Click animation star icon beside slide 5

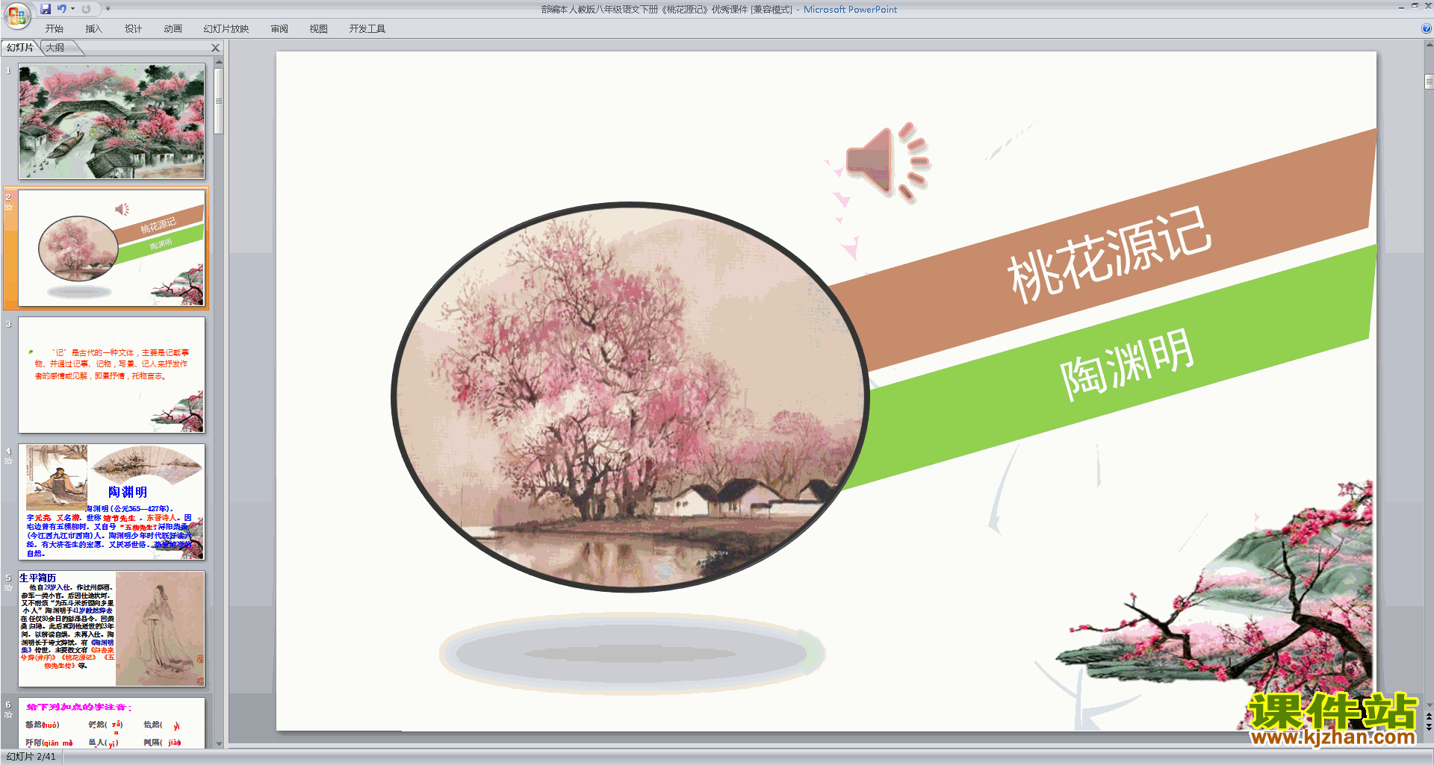[8, 588]
